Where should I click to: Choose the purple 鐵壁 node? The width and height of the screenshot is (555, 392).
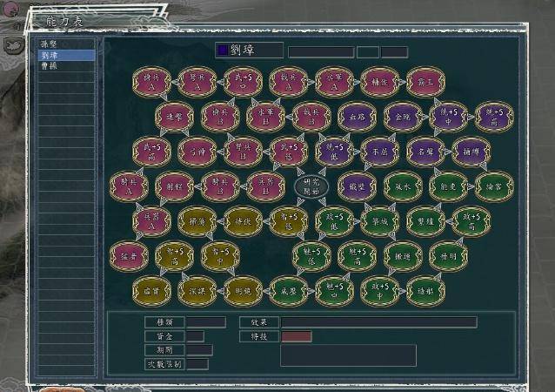coord(357,186)
